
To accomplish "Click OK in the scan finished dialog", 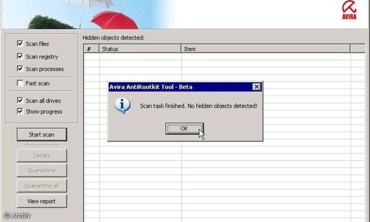I will (x=184, y=129).
